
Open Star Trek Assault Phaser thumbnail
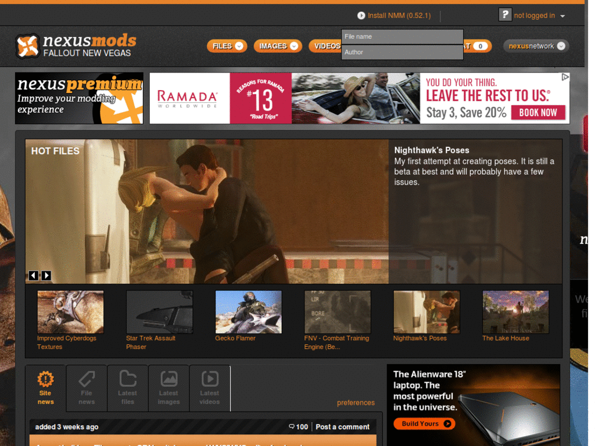coord(159,312)
